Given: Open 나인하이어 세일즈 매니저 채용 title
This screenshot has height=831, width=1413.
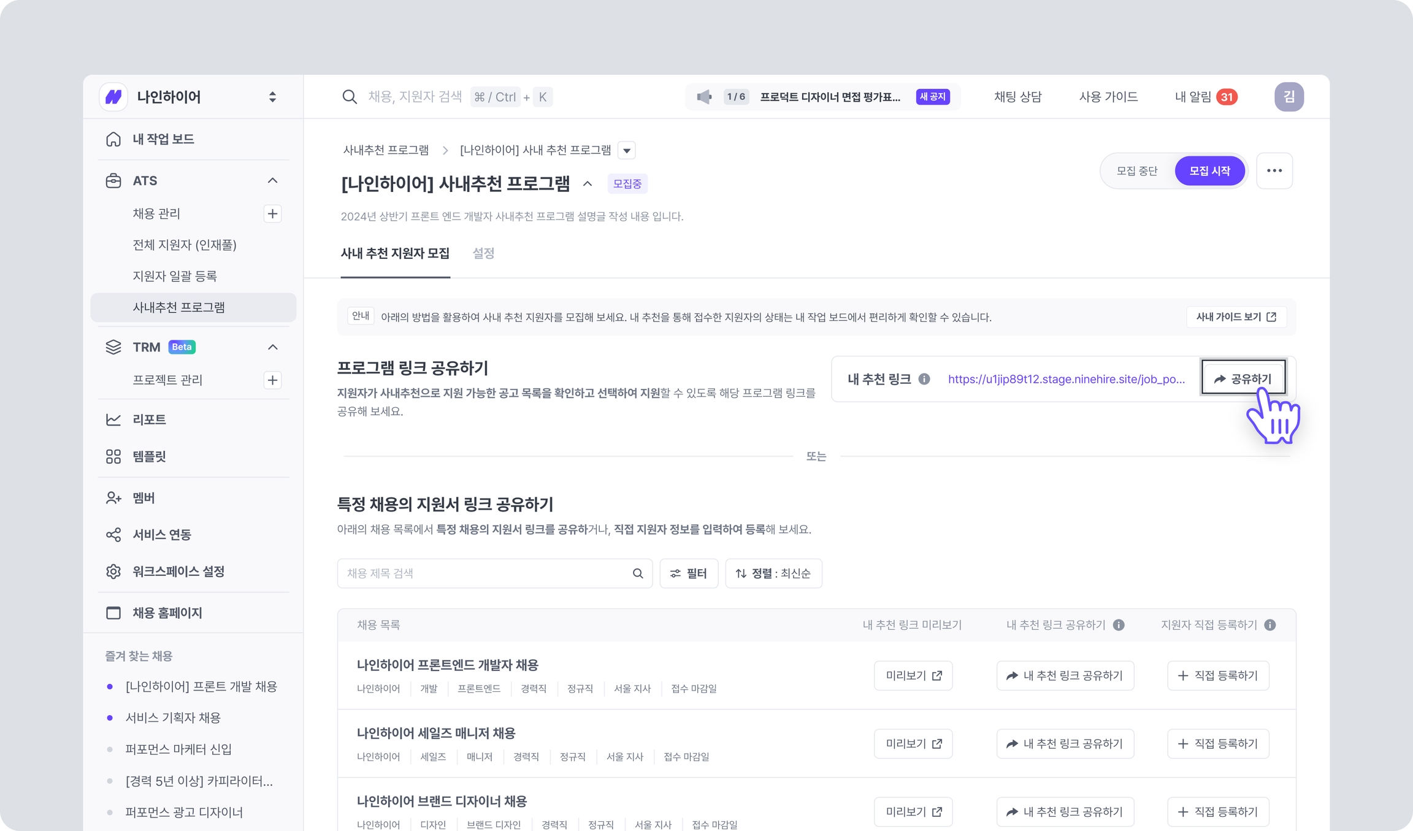Looking at the screenshot, I should click(436, 733).
